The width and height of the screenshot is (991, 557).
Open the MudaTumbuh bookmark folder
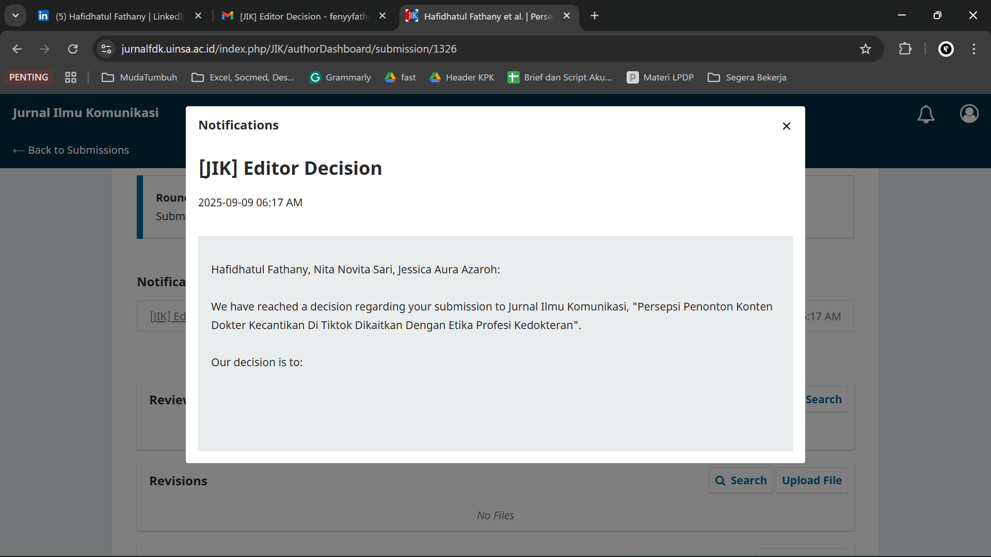coord(139,77)
